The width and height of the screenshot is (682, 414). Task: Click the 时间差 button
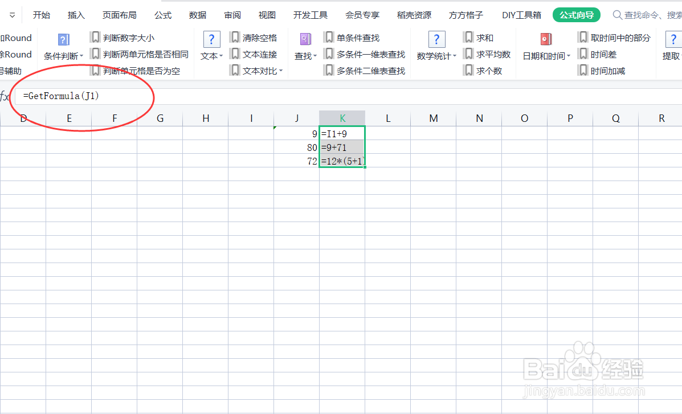tap(598, 54)
